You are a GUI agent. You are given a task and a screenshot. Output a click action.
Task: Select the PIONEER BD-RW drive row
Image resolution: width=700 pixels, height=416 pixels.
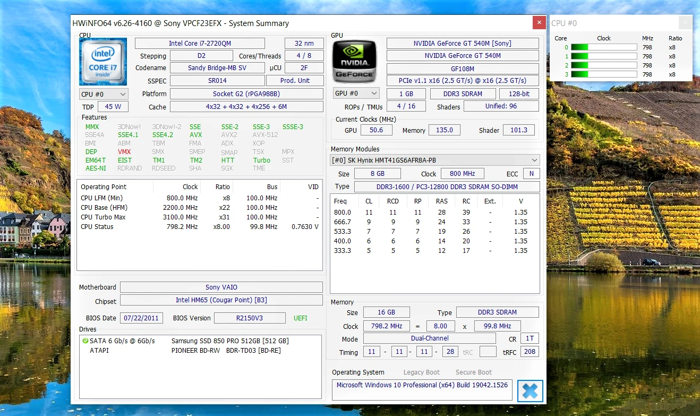(x=200, y=351)
